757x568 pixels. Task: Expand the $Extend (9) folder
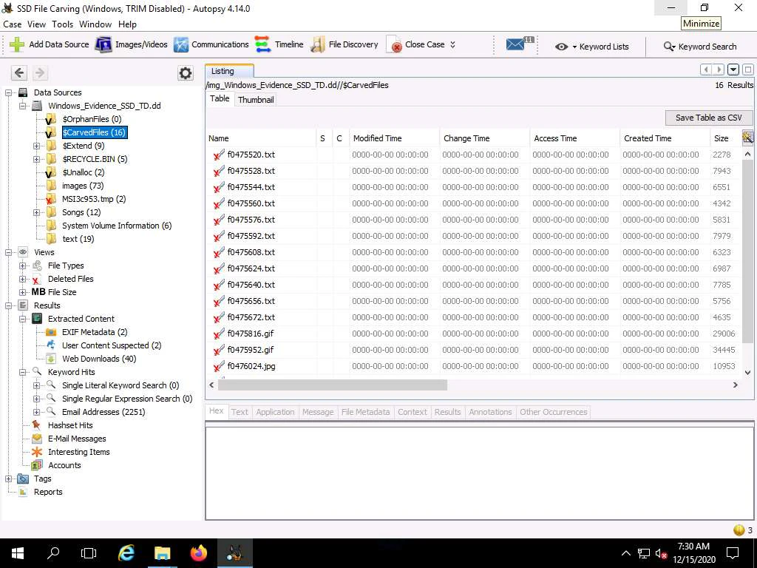click(x=36, y=146)
